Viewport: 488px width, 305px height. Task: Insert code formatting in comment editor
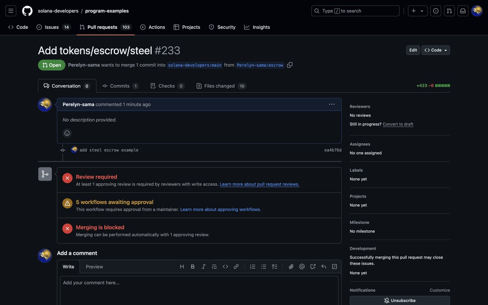[225, 267]
